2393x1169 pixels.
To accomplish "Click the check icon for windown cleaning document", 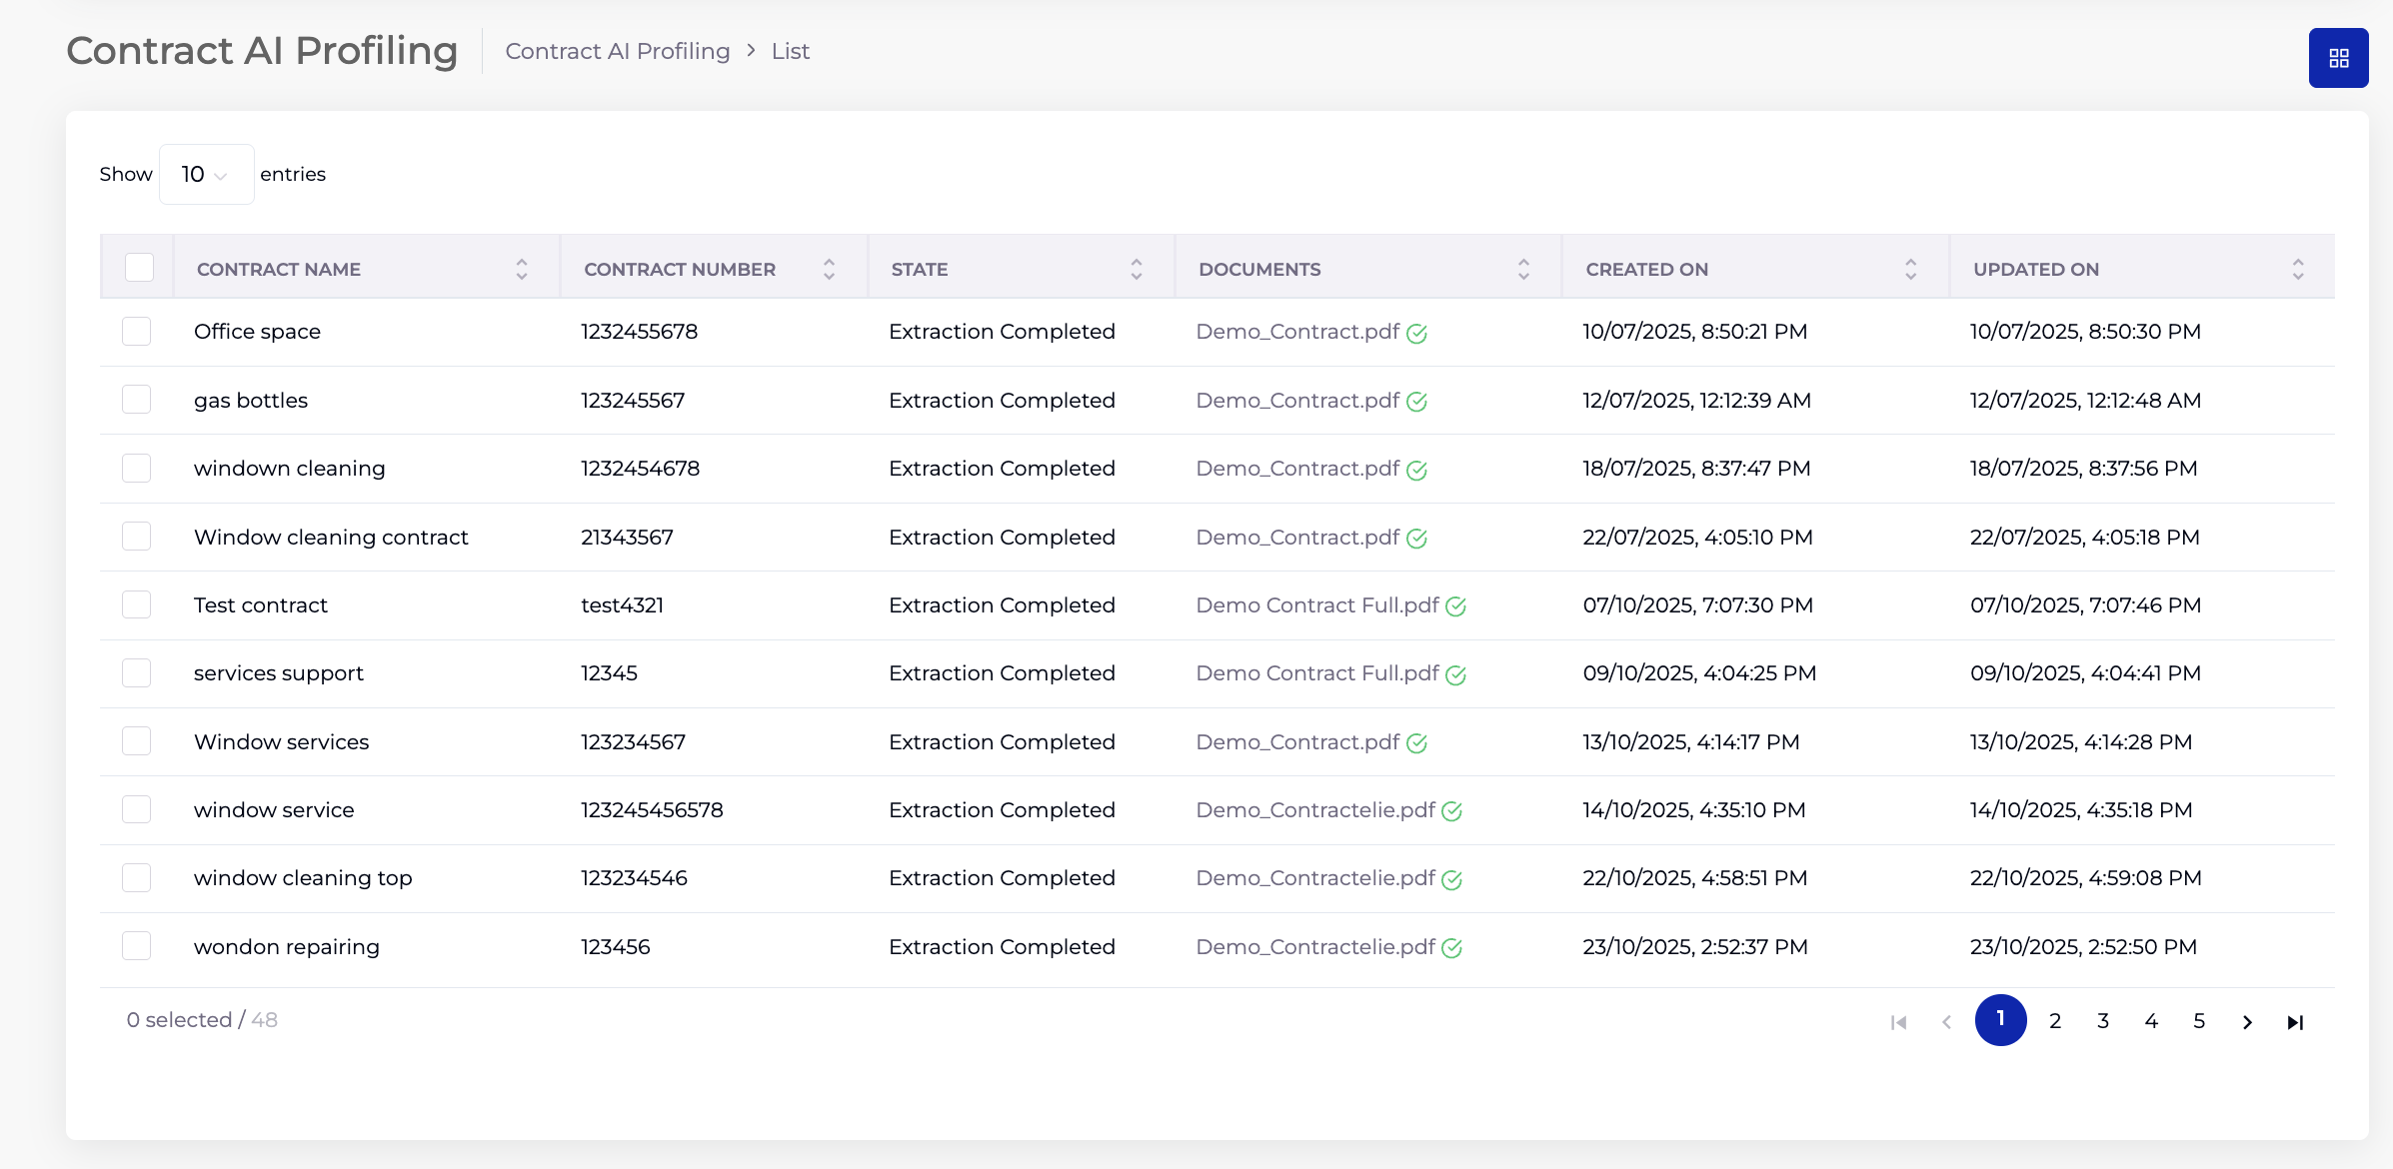I will (1416, 471).
